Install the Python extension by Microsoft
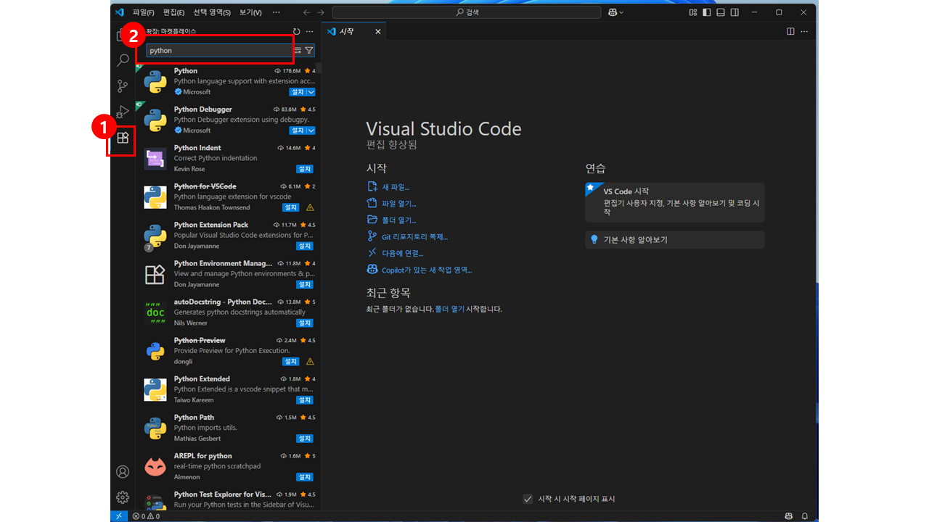929x522 pixels. click(x=298, y=92)
